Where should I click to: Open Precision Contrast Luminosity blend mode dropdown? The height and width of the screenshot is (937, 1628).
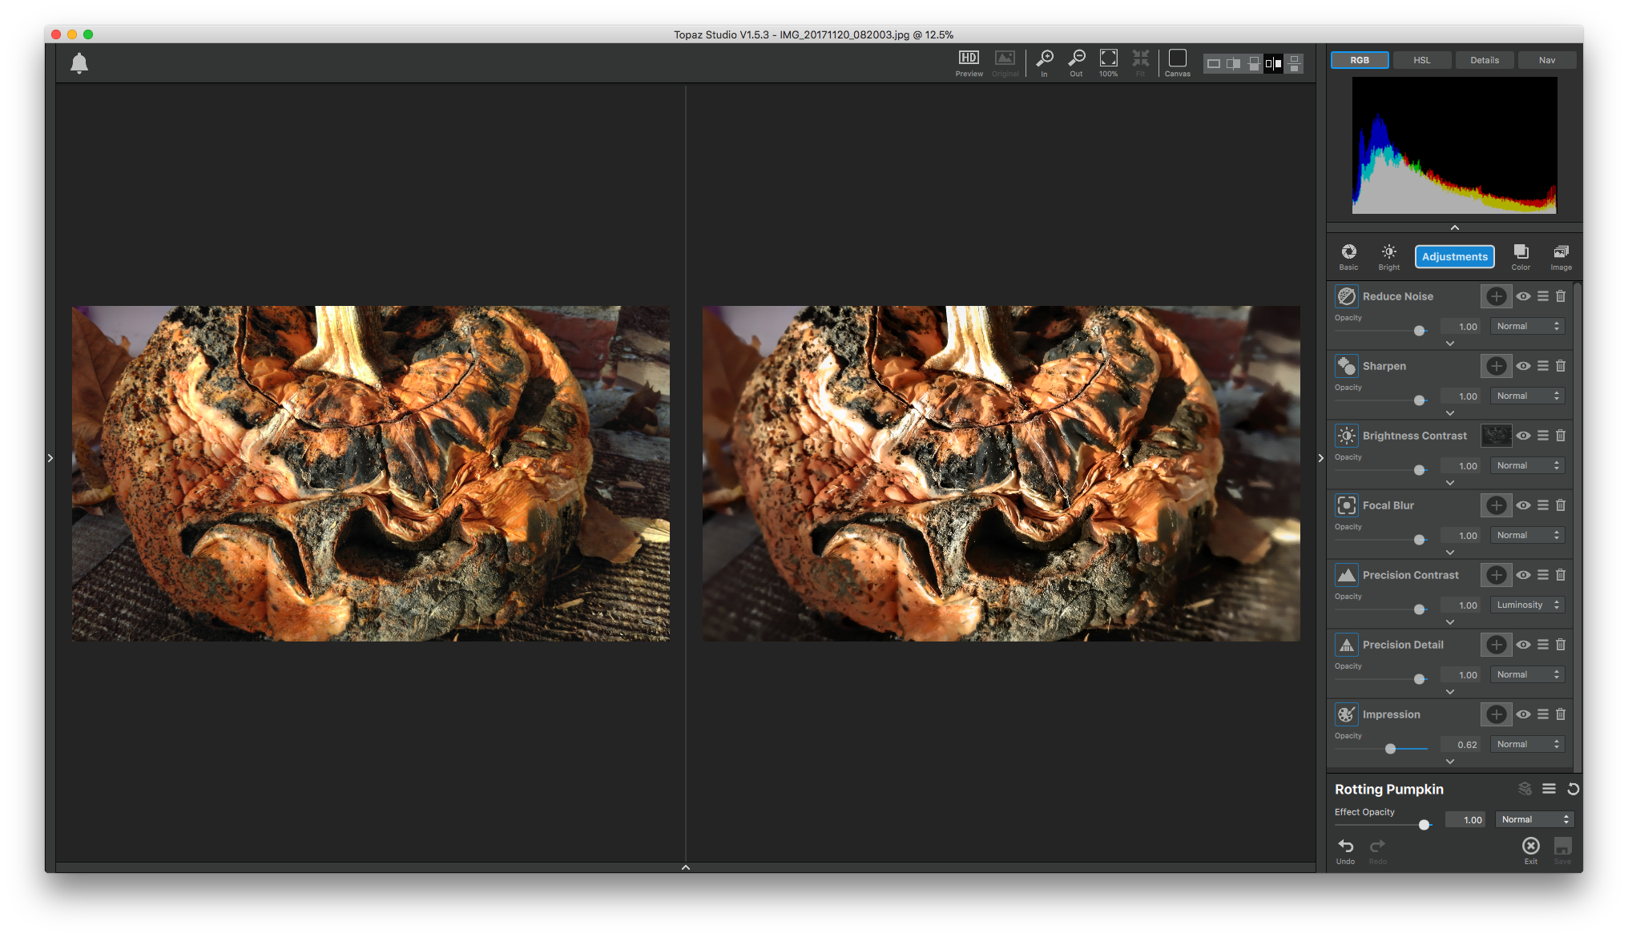tap(1527, 605)
